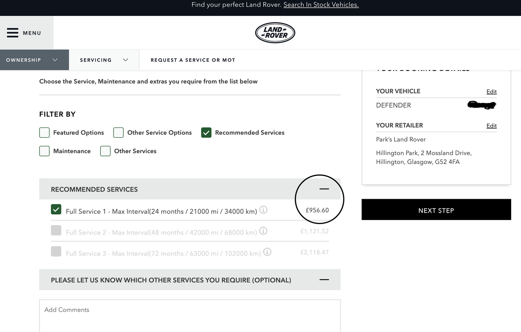The width and height of the screenshot is (521, 332).
Task: Proceed with the Next Step button
Action: (436, 210)
